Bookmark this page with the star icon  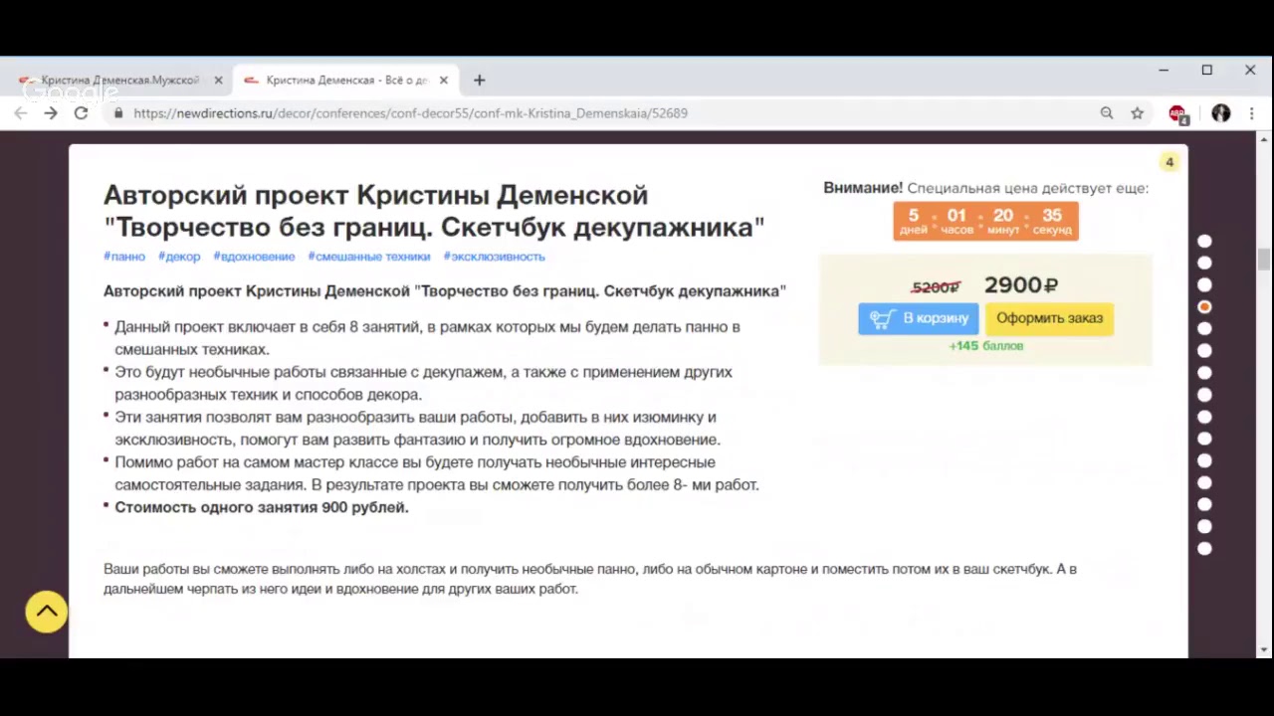tap(1138, 113)
